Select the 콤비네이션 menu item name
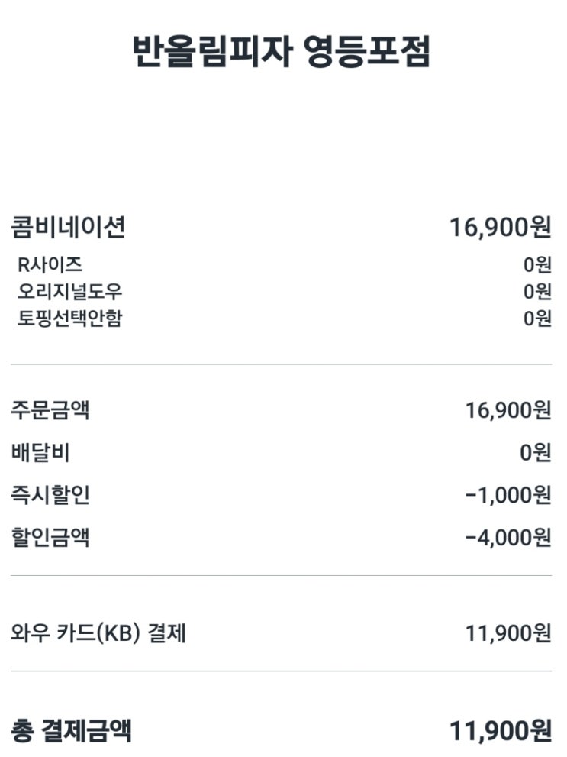 click(x=68, y=227)
